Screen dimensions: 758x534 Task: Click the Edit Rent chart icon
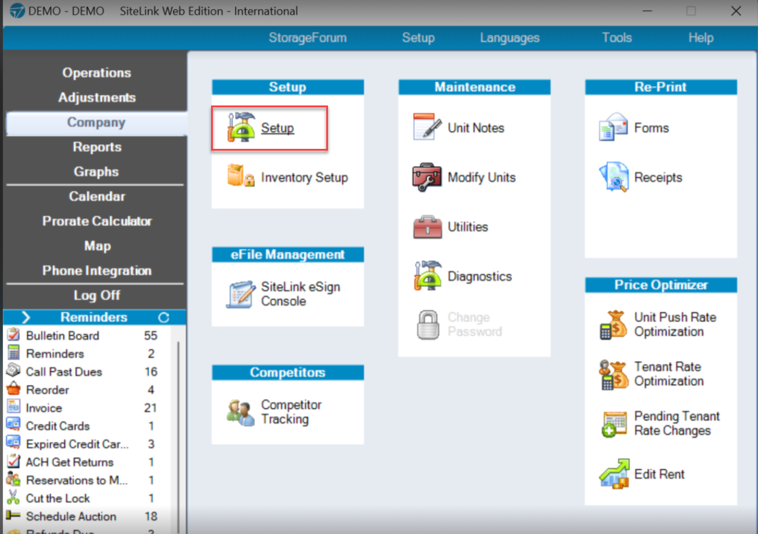614,474
